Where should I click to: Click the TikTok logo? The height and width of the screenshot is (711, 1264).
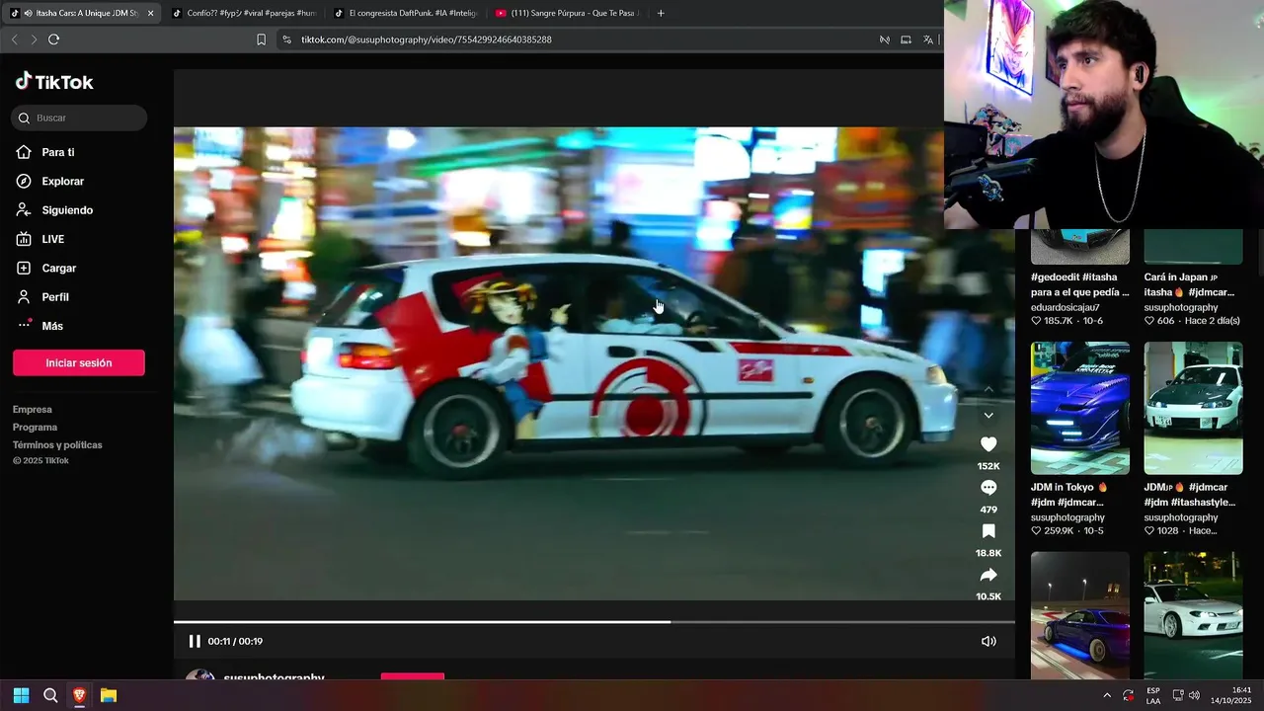click(x=54, y=82)
